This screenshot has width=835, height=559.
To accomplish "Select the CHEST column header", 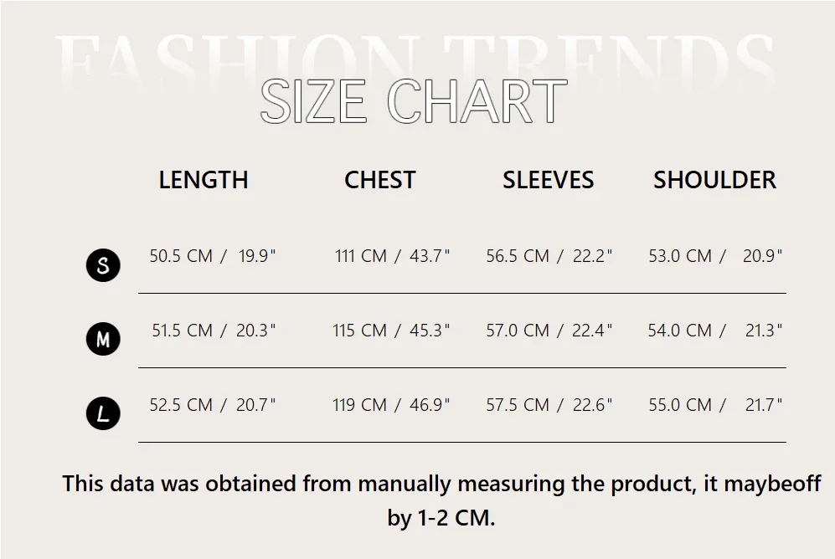I will click(x=379, y=180).
